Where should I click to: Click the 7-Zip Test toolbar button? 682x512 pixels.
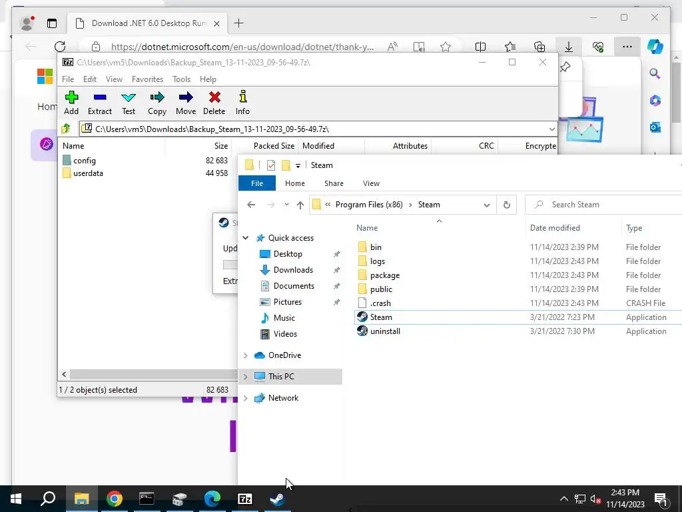(x=129, y=103)
